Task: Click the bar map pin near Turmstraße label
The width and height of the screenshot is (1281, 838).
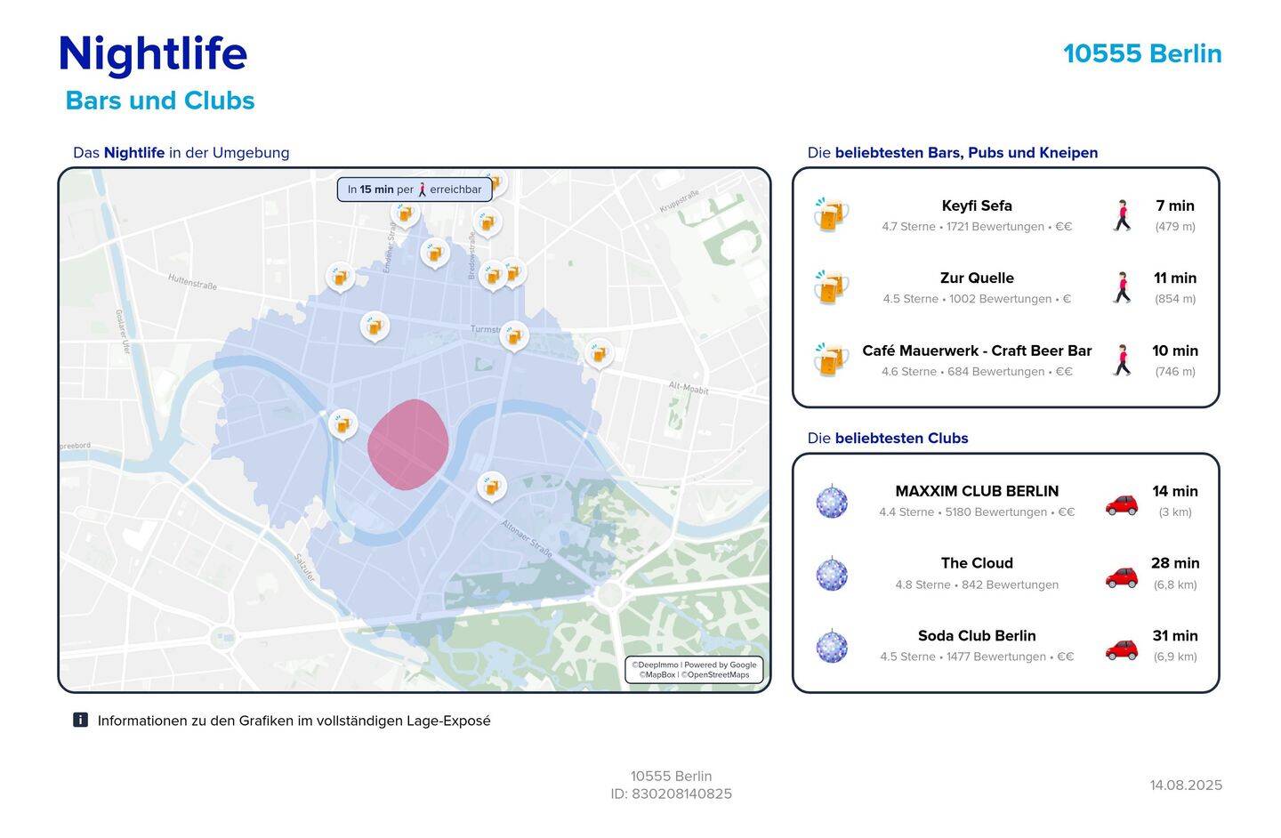Action: point(513,335)
